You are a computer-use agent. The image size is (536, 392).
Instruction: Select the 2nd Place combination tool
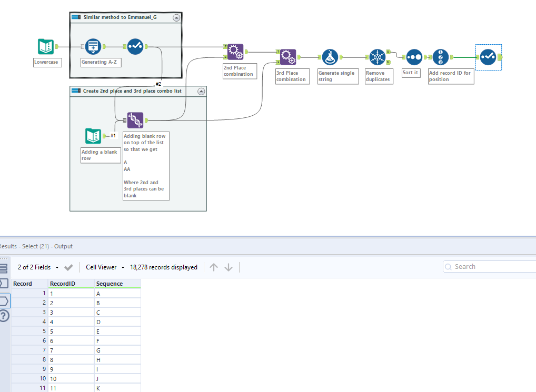click(x=235, y=51)
